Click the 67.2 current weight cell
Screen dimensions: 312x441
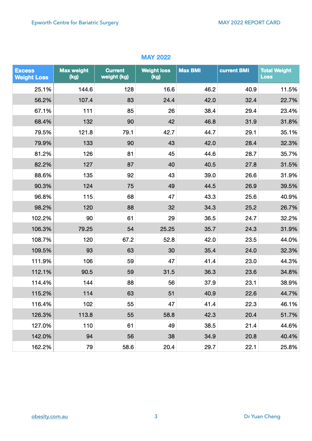click(x=128, y=240)
